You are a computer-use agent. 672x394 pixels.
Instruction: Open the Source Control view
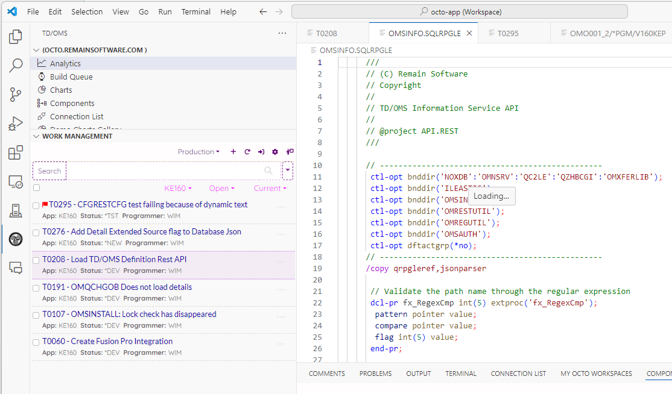15,94
